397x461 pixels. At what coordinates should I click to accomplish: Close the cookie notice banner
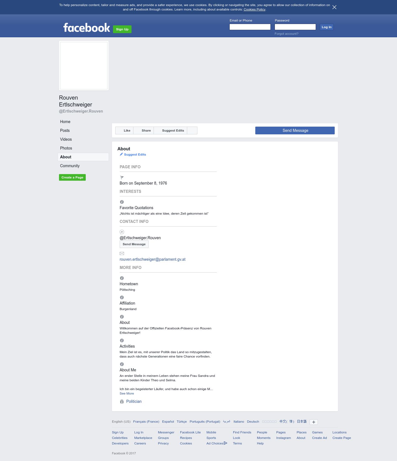pos(334,7)
